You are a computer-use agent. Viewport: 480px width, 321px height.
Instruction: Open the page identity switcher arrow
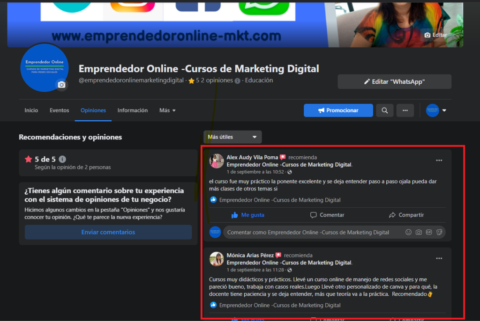(444, 110)
